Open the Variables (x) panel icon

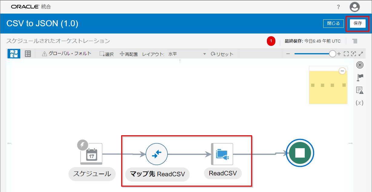[x=360, y=103]
